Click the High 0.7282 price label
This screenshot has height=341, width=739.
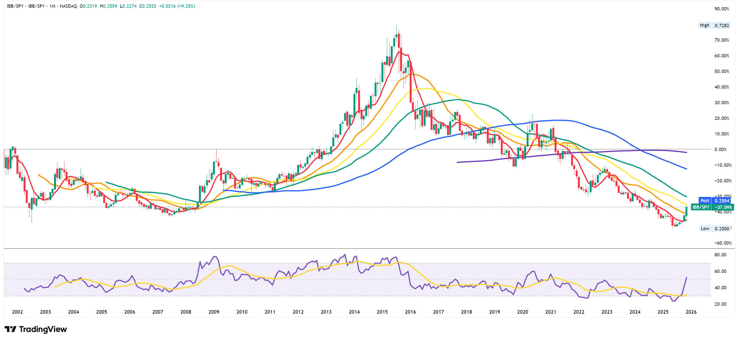714,25
